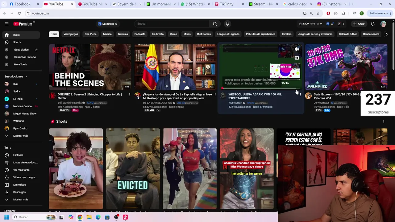Open the hamburger guide menu
This screenshot has width=395, height=222.
pyautogui.click(x=6, y=24)
